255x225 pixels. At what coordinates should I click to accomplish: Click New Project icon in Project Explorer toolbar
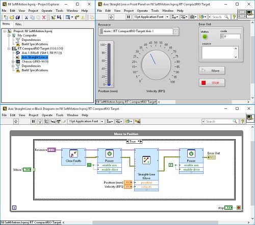pyautogui.click(x=6, y=17)
